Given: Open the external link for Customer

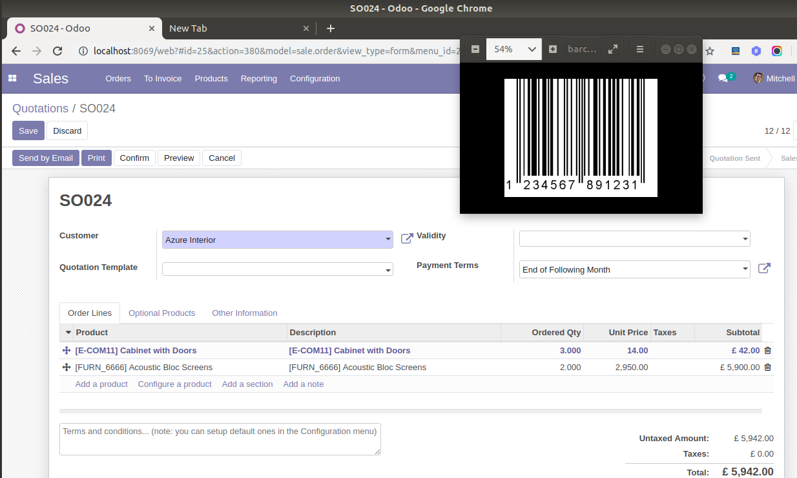Looking at the screenshot, I should pos(407,239).
